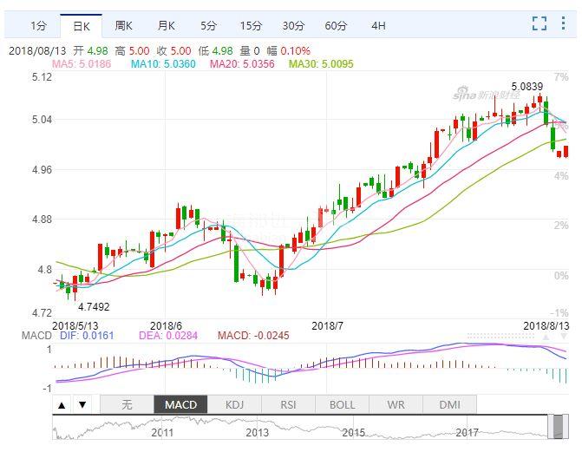The image size is (582, 452).
Task: Select the 周K weekly chart tab
Action: point(123,25)
